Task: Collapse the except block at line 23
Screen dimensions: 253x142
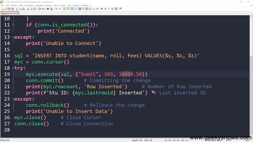Action: (x=13, y=99)
